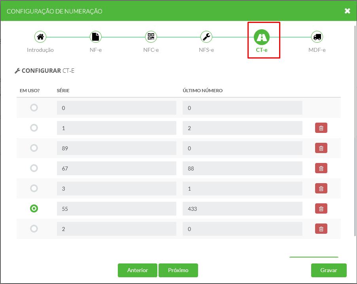
Task: Mark série 89 as in use
Action: pyautogui.click(x=34, y=148)
